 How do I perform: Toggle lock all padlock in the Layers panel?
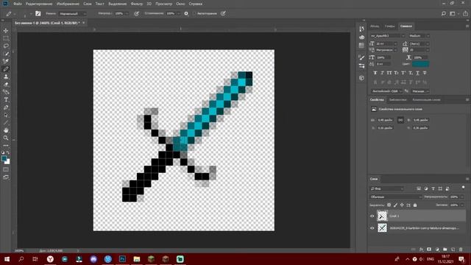[415, 205]
